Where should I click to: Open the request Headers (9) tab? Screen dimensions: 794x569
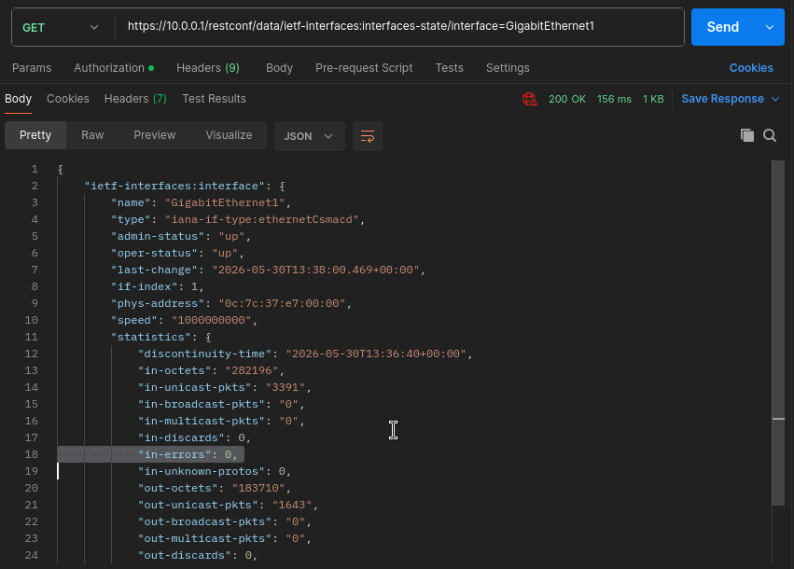coord(208,68)
